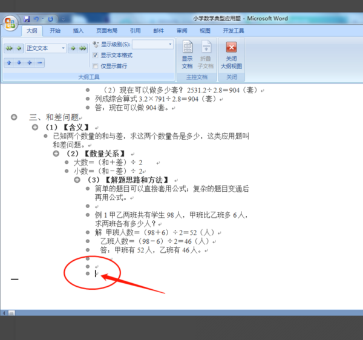Click 关闭大纲视图 red X button

tap(231, 54)
